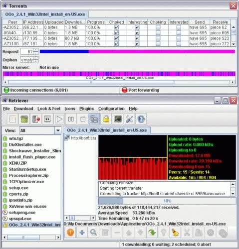239x249 pixels.
Task: Click right arrow of torrent piece map scrollbar
Action: [x=233, y=82]
